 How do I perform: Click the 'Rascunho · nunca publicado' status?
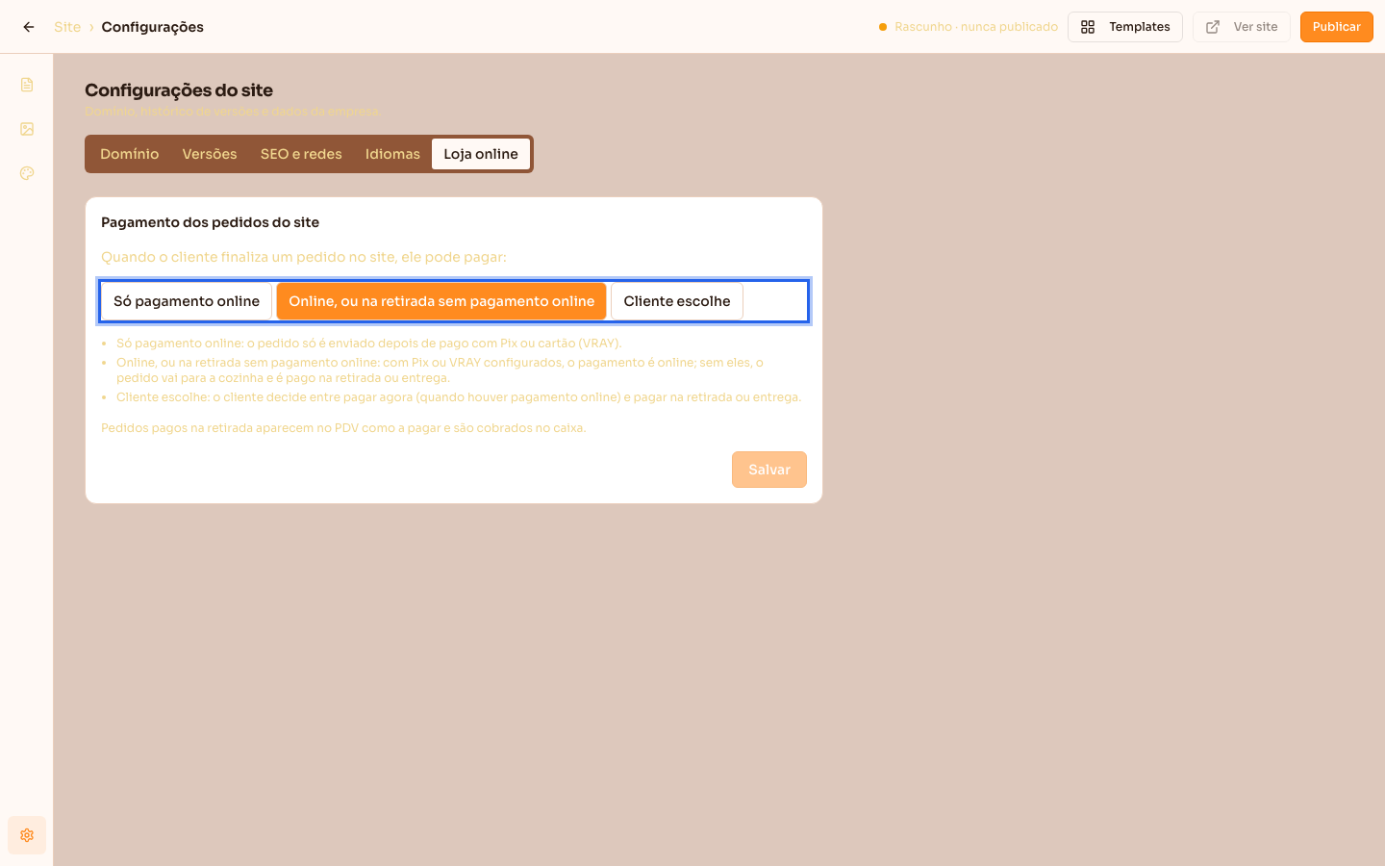point(969,27)
